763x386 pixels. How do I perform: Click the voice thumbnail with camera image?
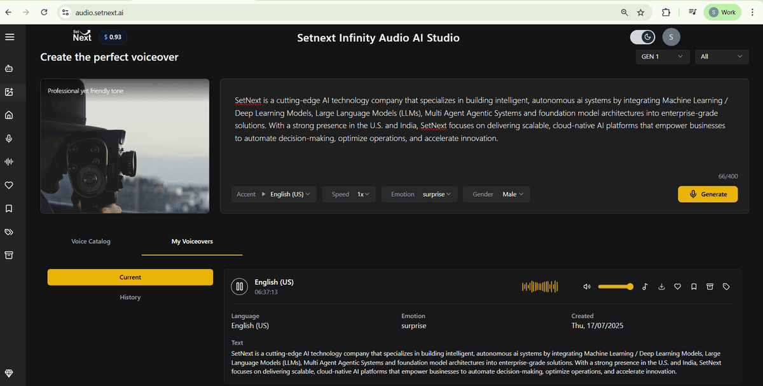(x=125, y=146)
